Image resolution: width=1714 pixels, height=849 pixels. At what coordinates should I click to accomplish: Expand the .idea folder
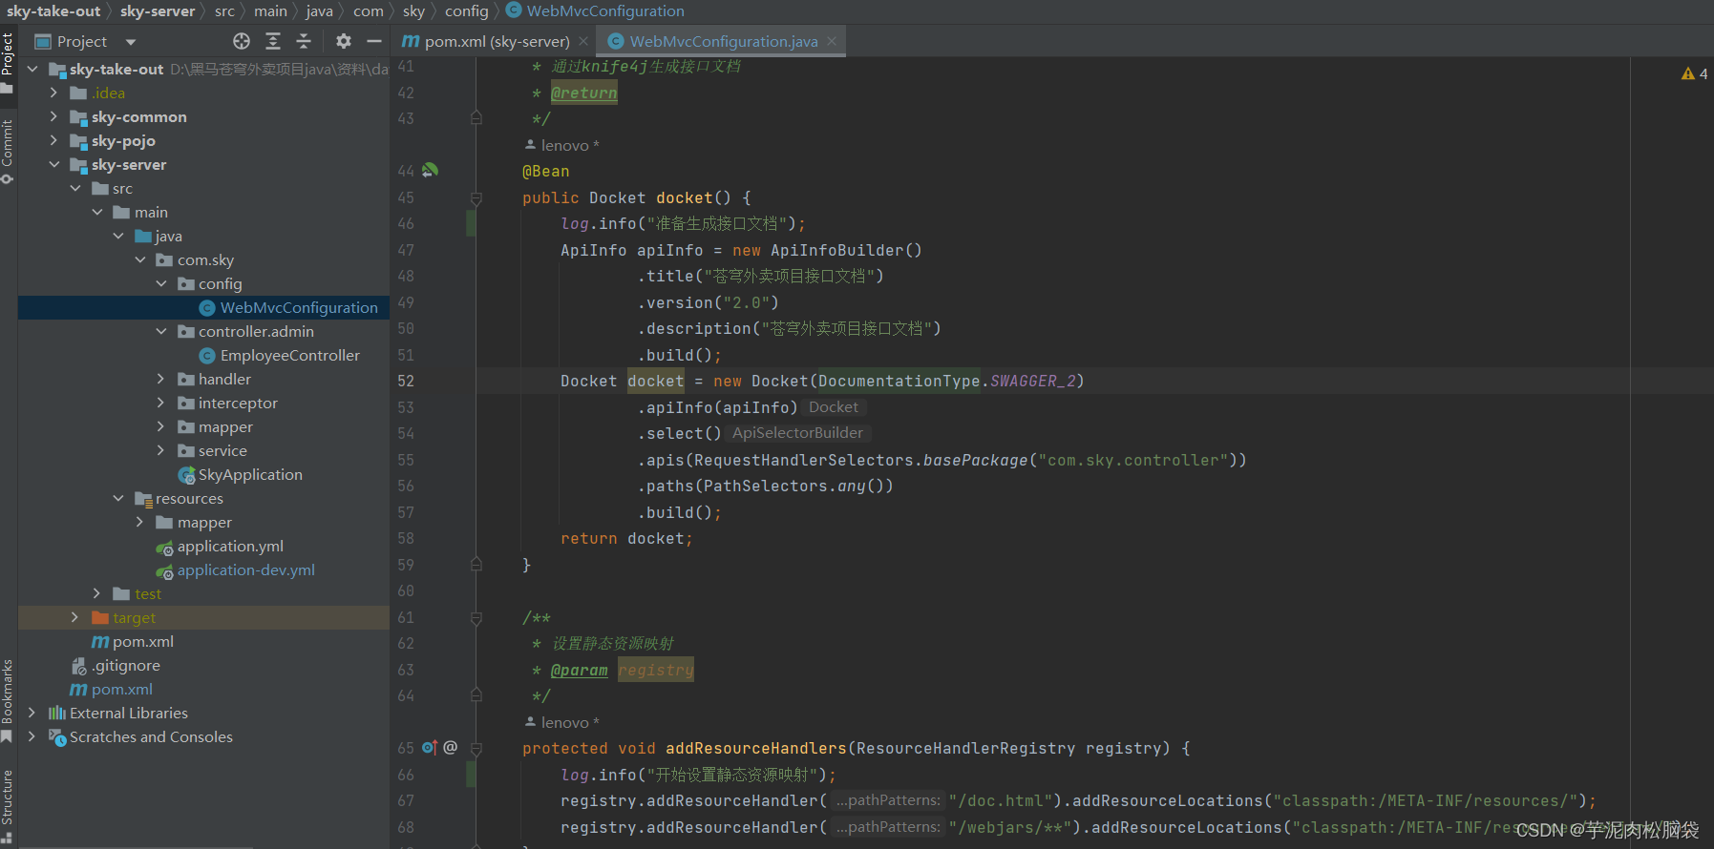pos(54,93)
